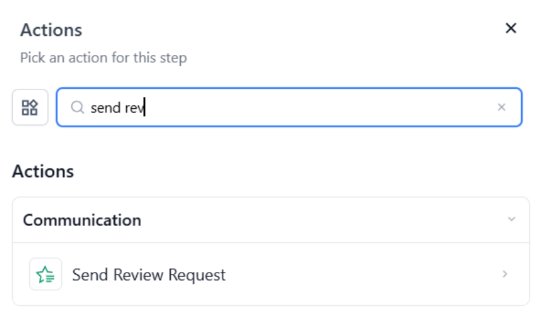Click blank space in the Communication header row

319,220
